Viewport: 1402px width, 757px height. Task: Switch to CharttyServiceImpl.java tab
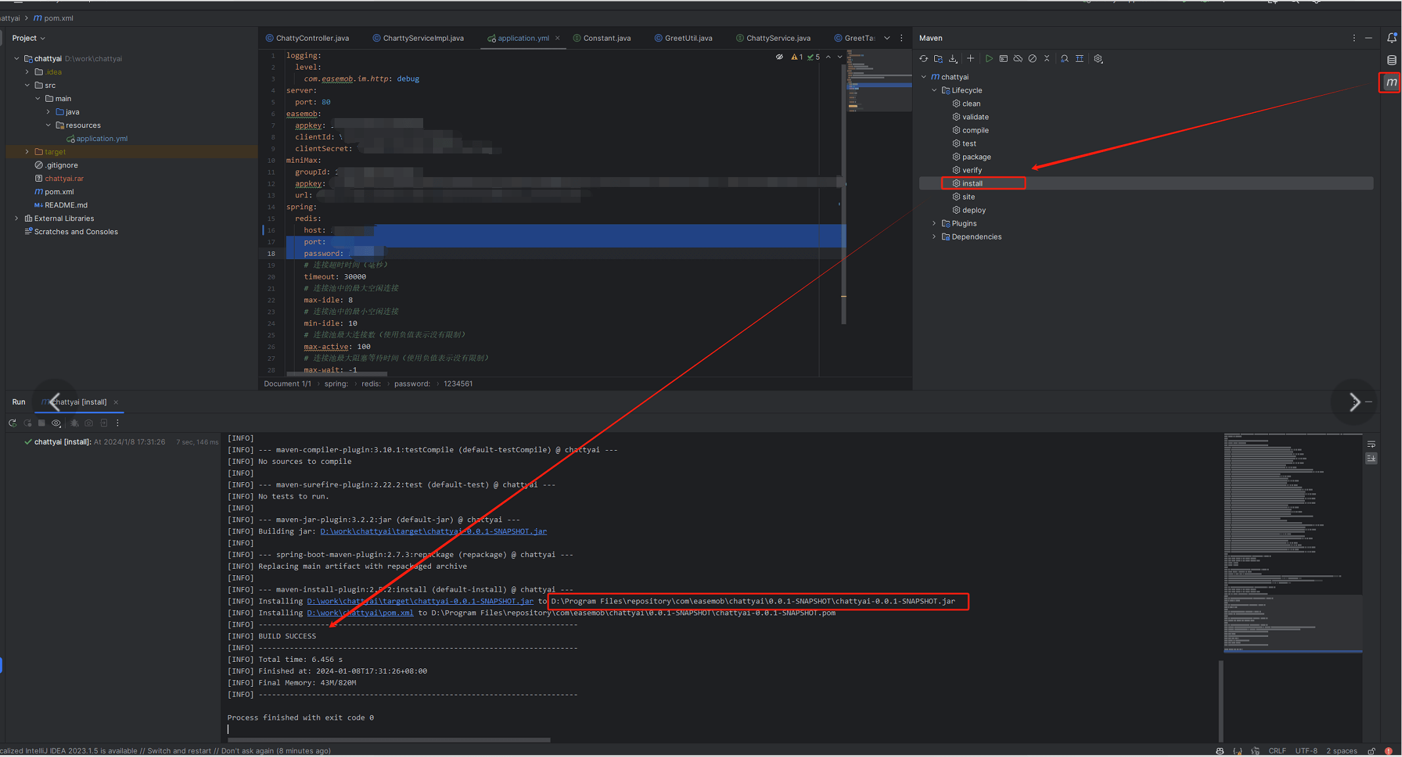tap(418, 38)
